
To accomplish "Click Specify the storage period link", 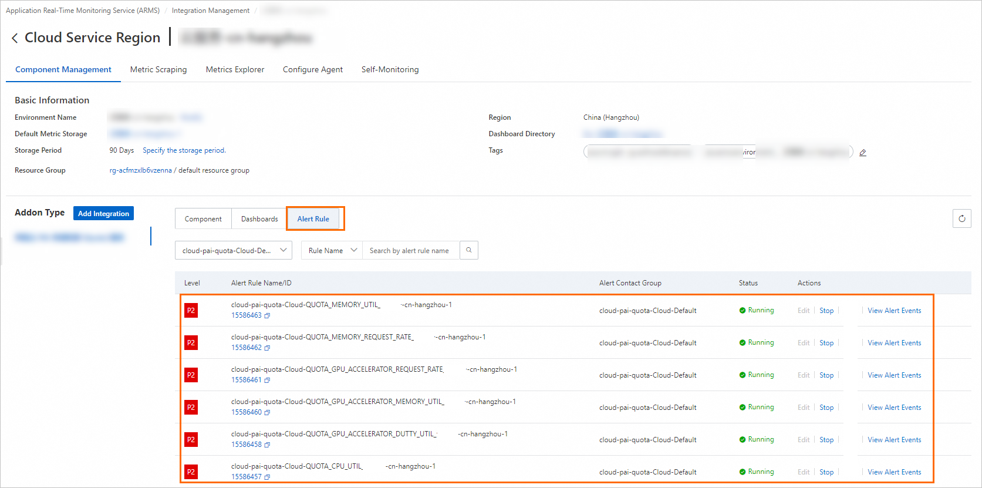I will point(184,150).
